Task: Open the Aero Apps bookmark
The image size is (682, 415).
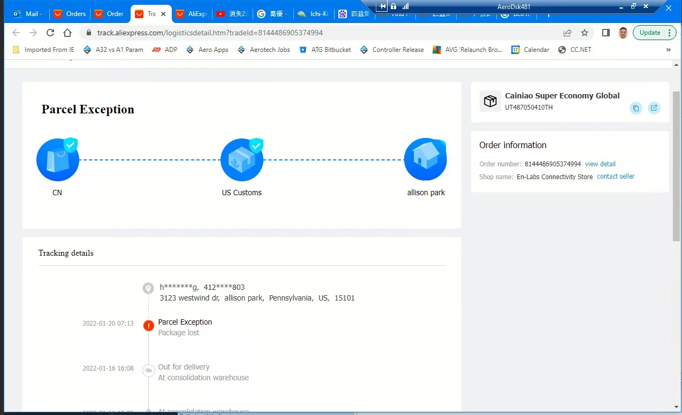Action: (x=207, y=50)
